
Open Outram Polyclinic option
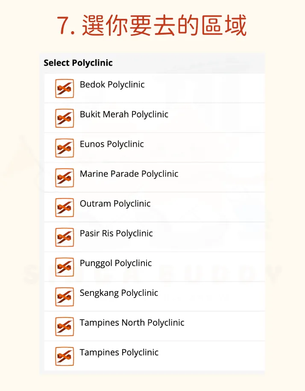coord(115,204)
